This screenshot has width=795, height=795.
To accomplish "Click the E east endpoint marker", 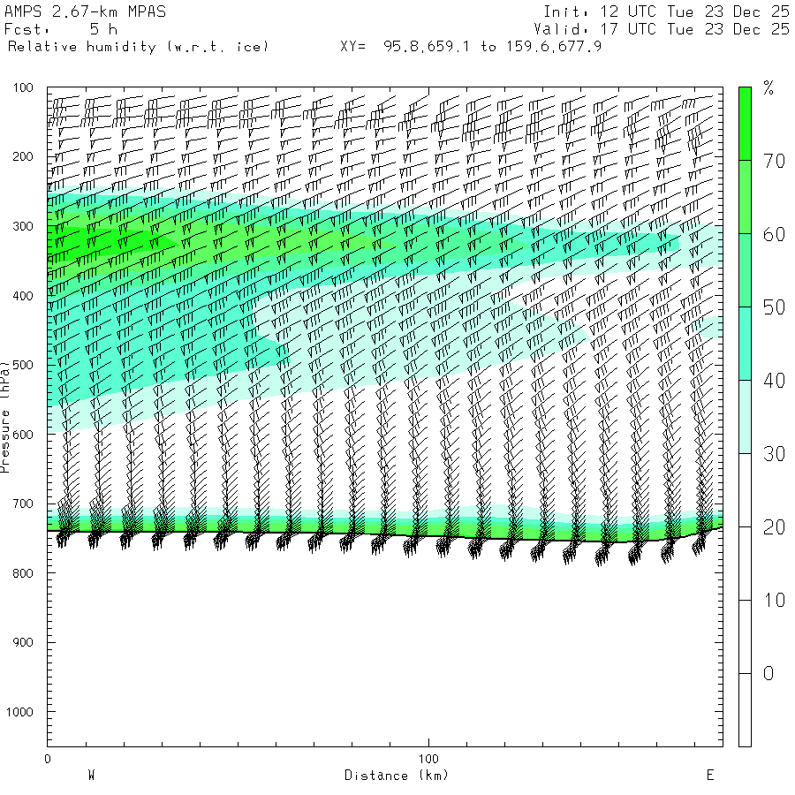I will tap(709, 775).
